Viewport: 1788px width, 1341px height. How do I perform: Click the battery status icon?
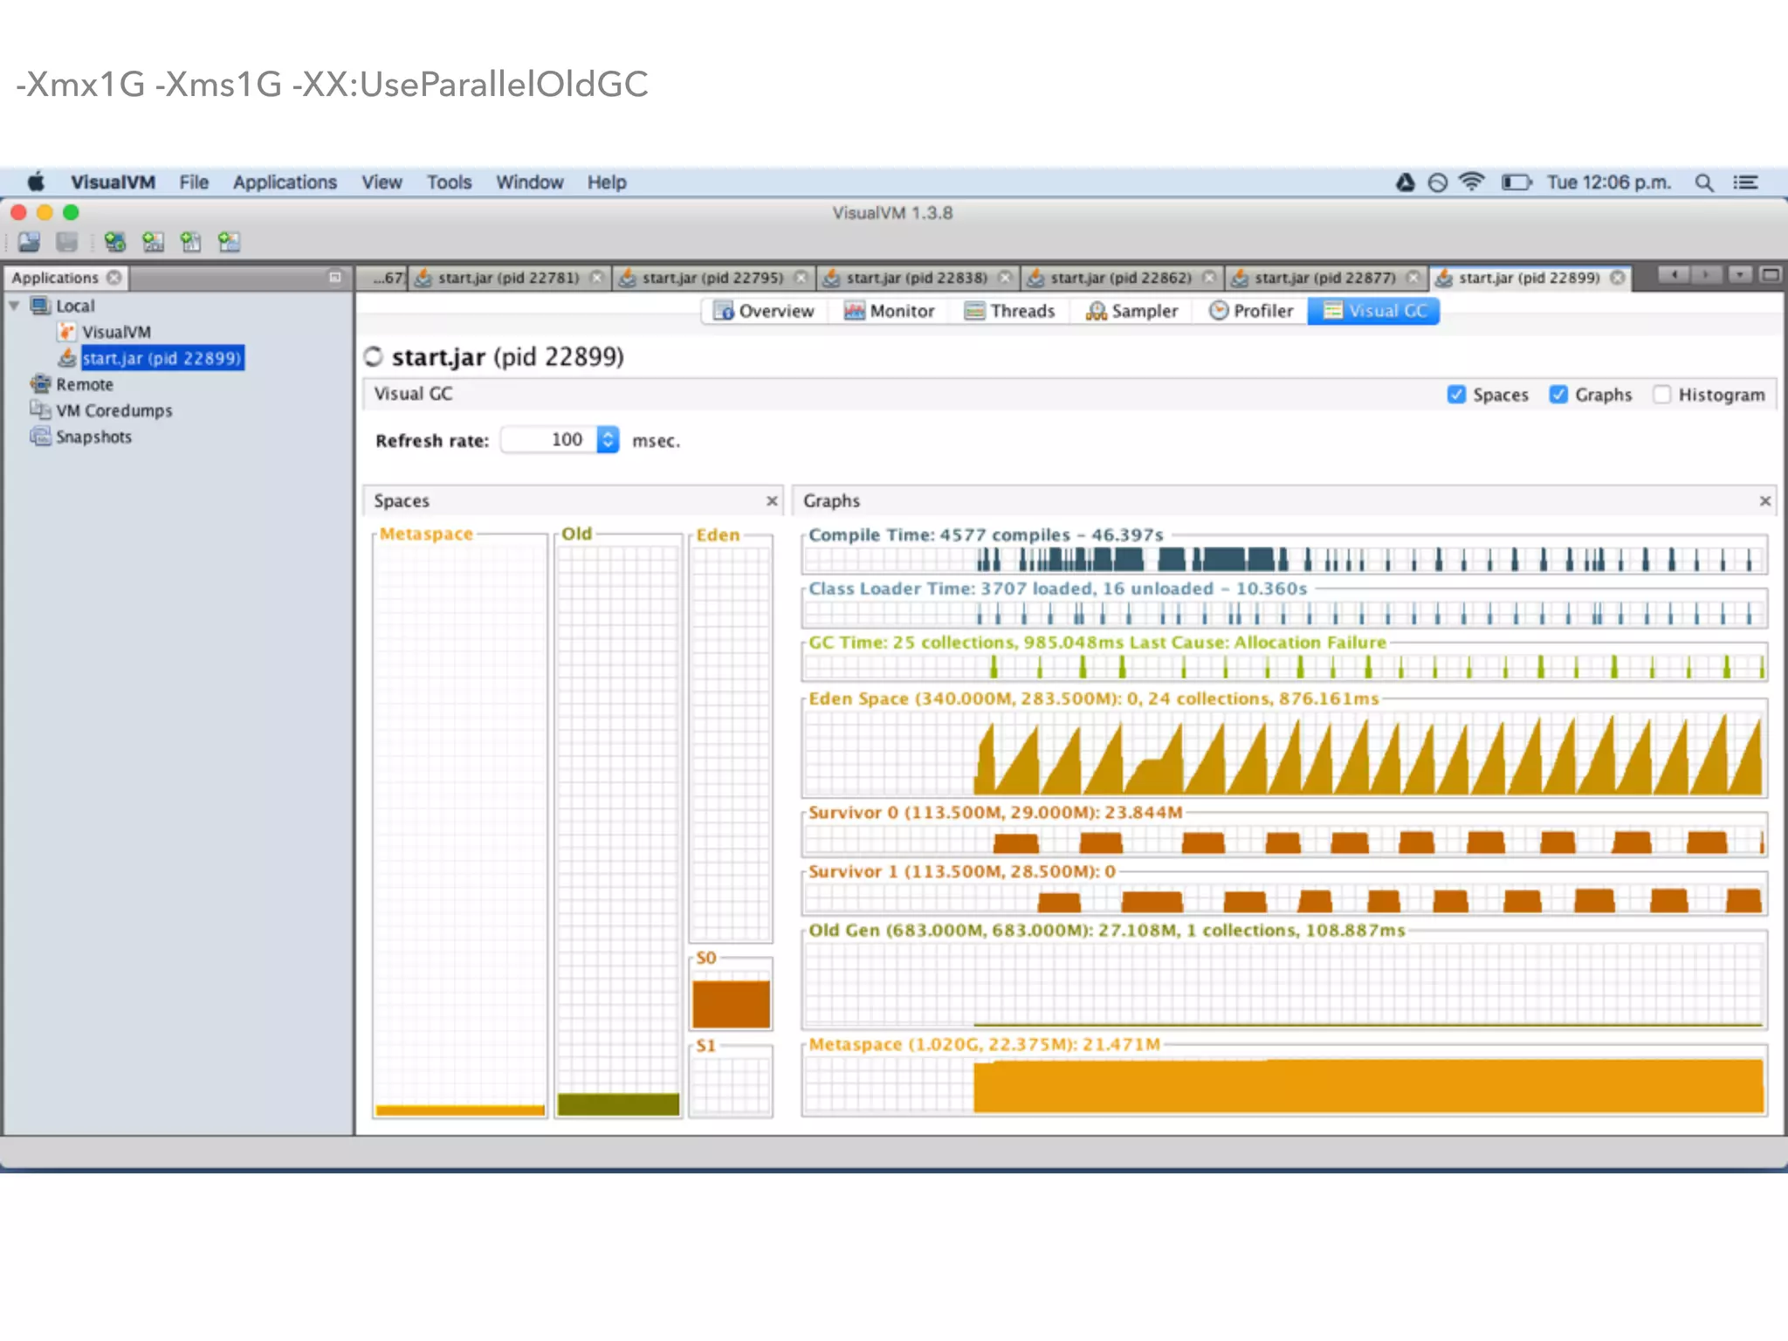click(x=1516, y=182)
